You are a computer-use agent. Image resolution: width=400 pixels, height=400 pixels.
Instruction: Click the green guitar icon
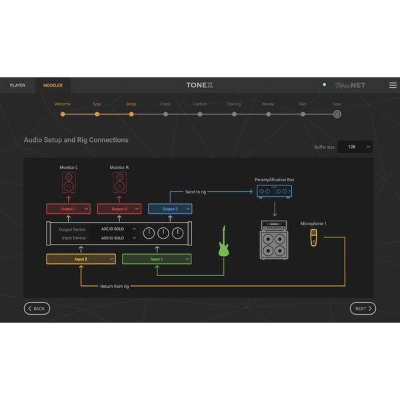tap(223, 241)
